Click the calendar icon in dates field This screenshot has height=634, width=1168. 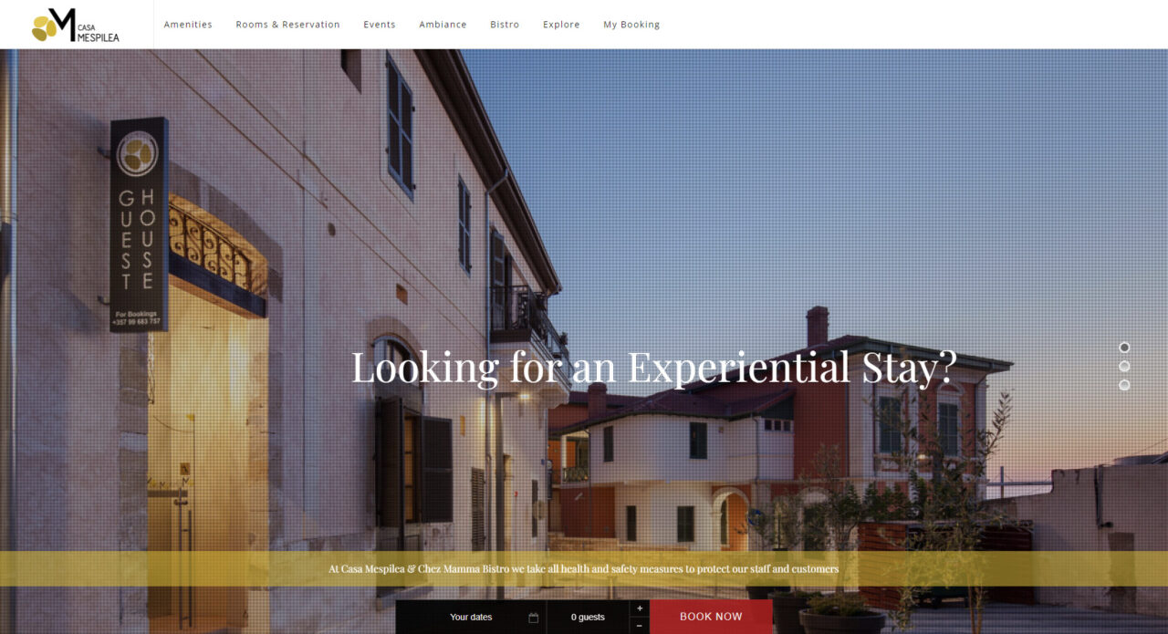click(x=533, y=618)
